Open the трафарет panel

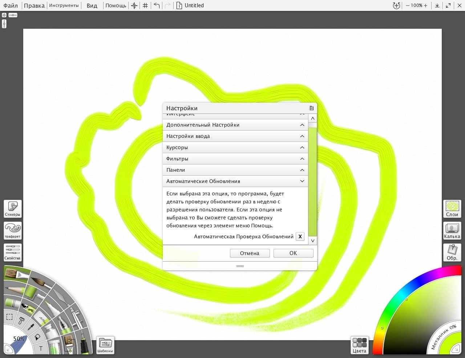pyautogui.click(x=13, y=231)
